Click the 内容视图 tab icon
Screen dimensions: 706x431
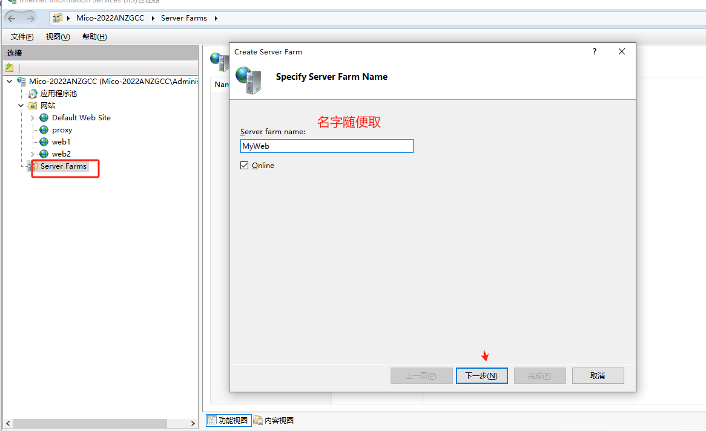pos(258,420)
